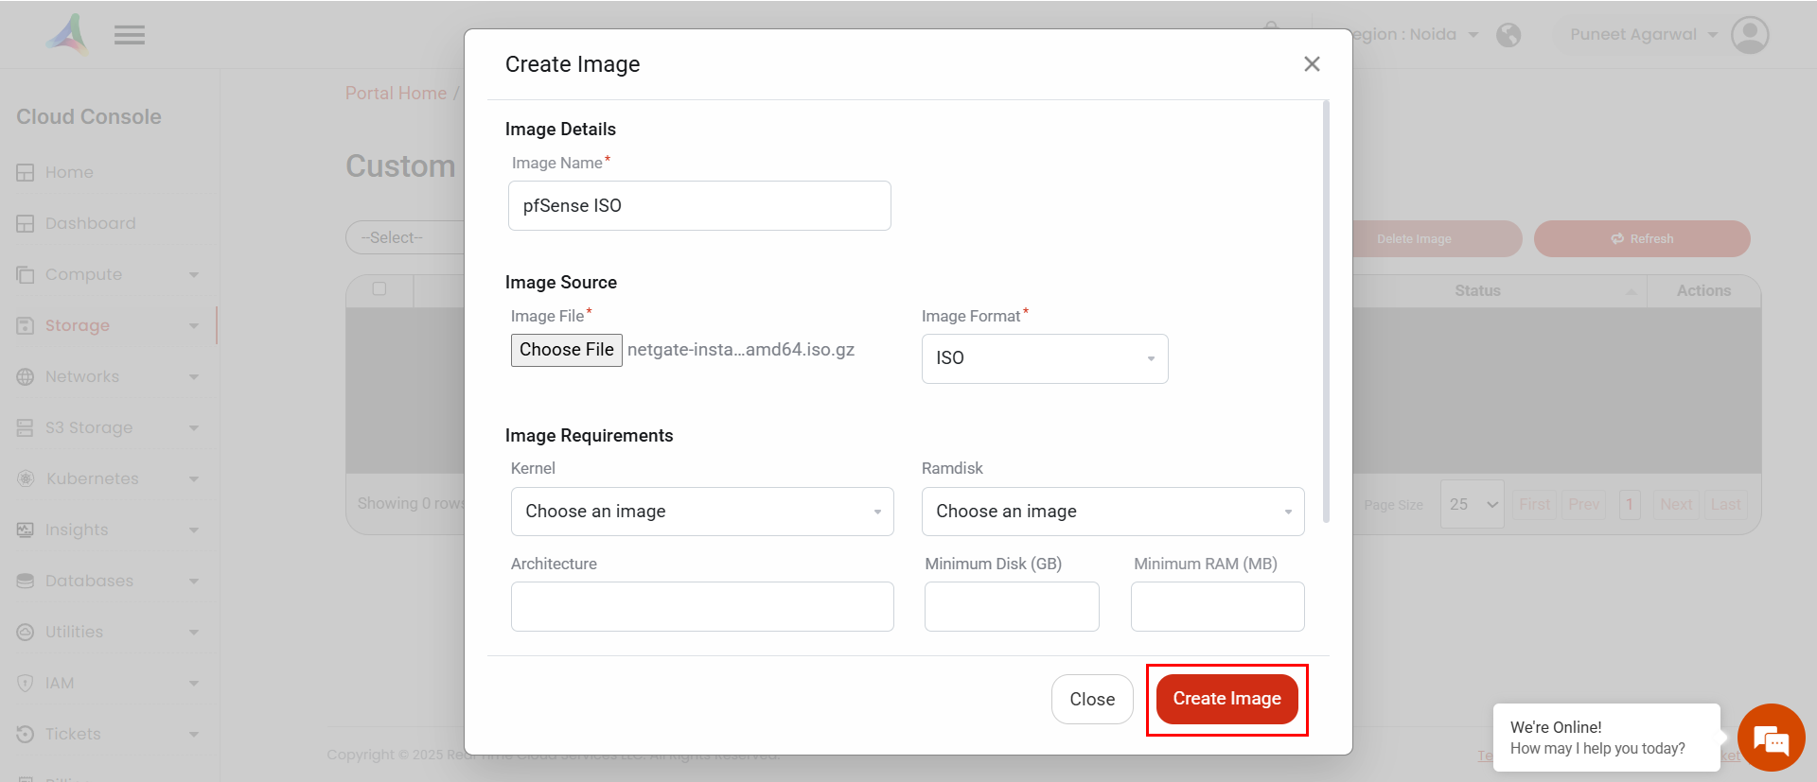Click the hamburger menu icon
1817x782 pixels.
130,36
